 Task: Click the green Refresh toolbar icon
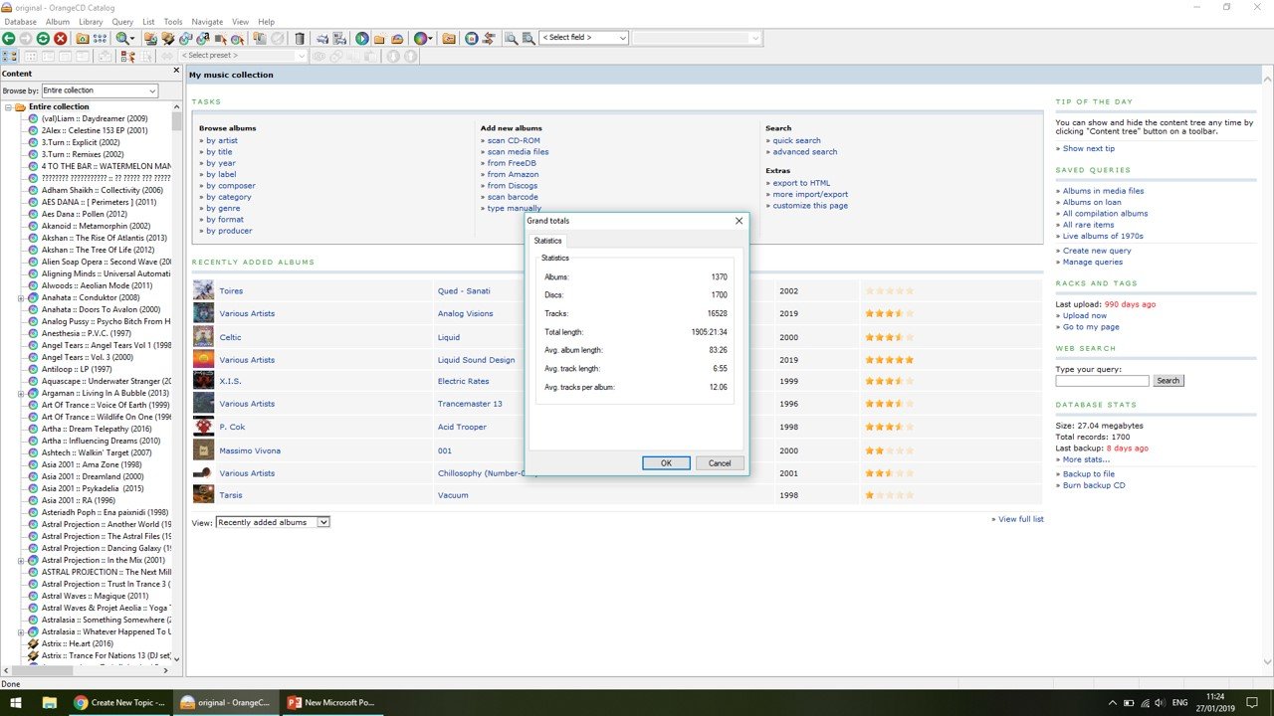[43, 38]
